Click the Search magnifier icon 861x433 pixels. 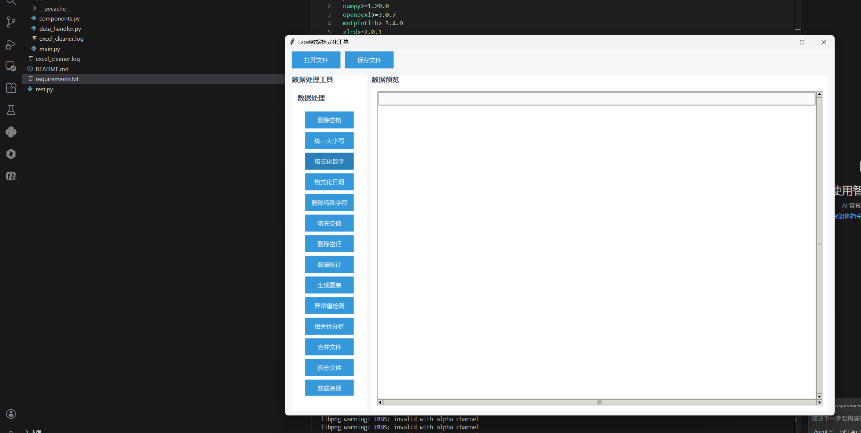(11, 2)
